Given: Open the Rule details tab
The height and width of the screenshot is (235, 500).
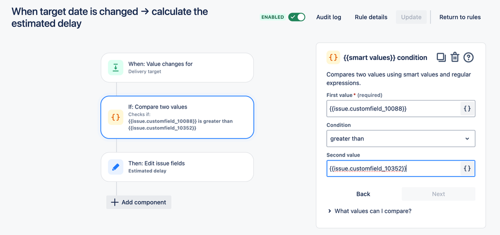Looking at the screenshot, I should click(371, 17).
